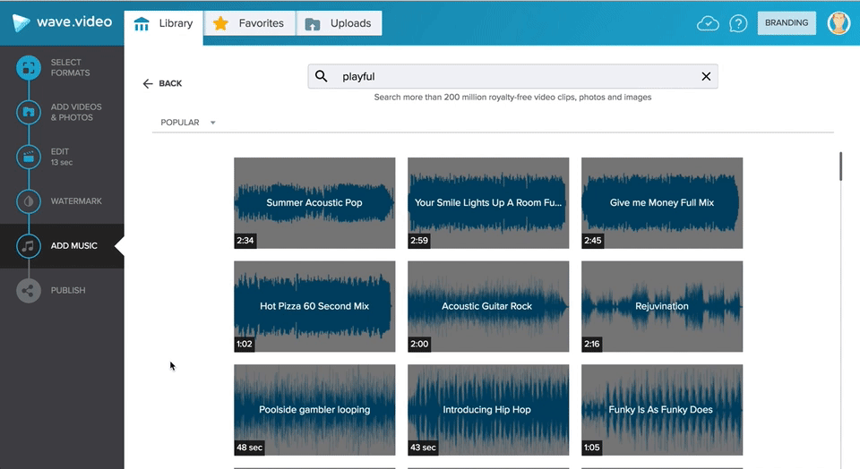Select Your Smile Lights Up A Room track
The height and width of the screenshot is (469, 860).
488,202
